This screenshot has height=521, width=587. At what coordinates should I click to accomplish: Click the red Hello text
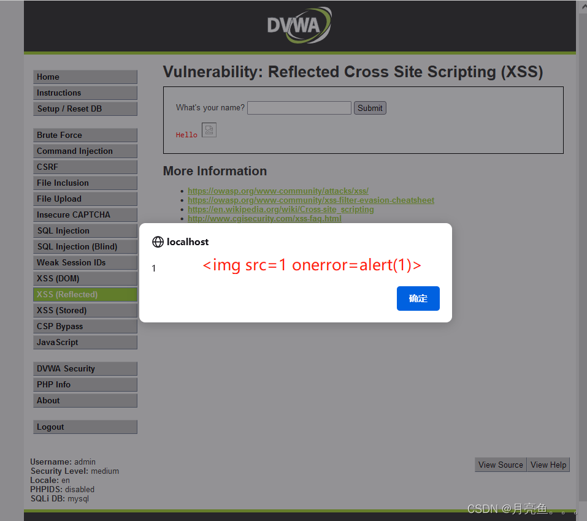[186, 135]
